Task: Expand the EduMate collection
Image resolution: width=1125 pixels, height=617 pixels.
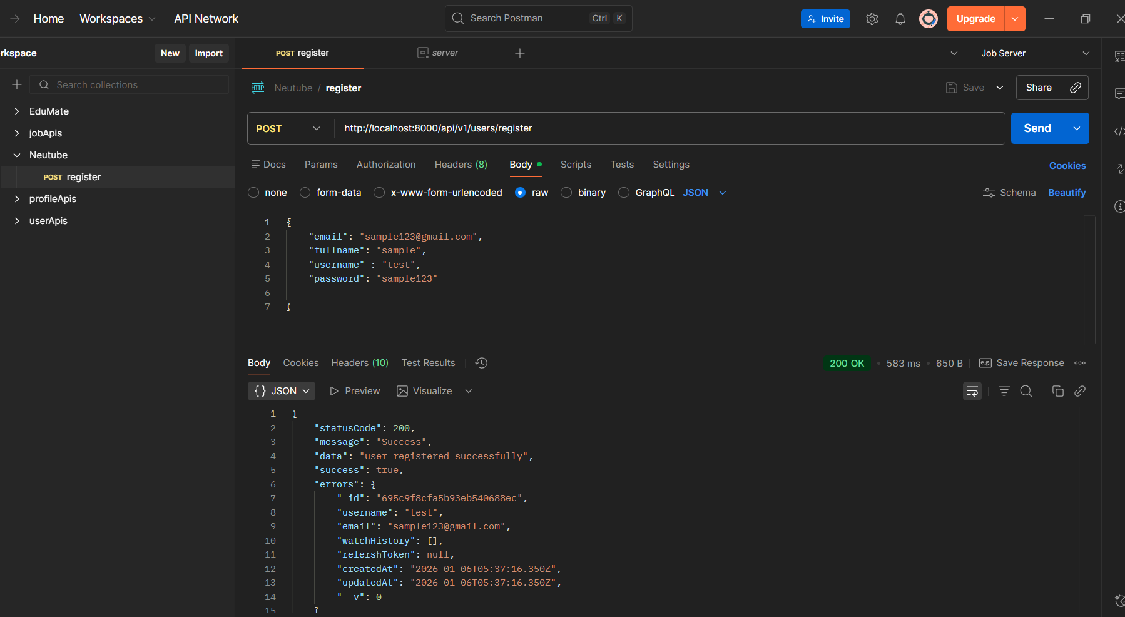Action: point(17,111)
